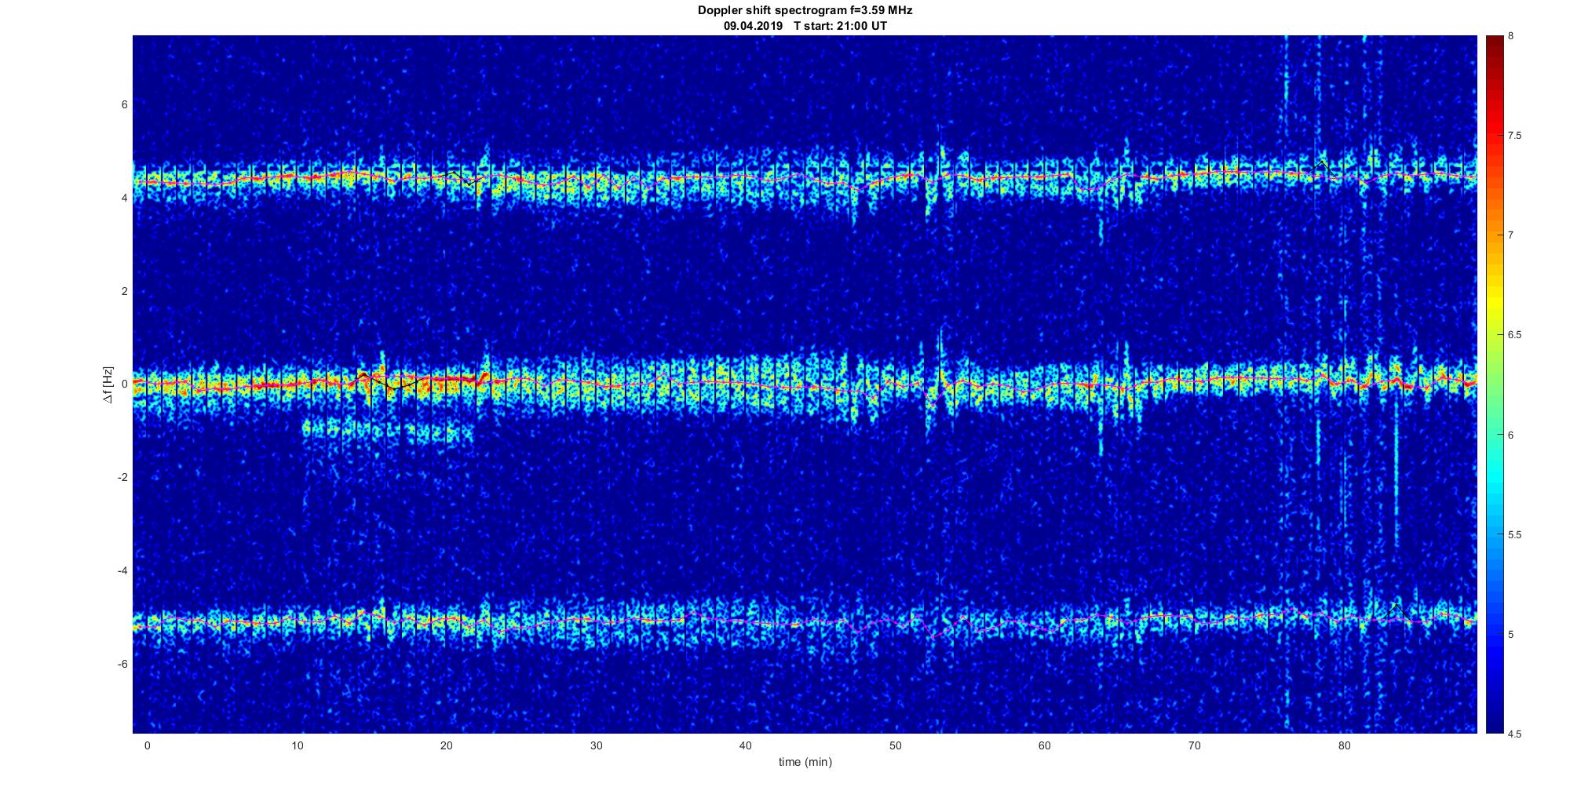Click x-axis tick label '70'
Viewport: 1570px width, 787px height.
[x=1195, y=745]
